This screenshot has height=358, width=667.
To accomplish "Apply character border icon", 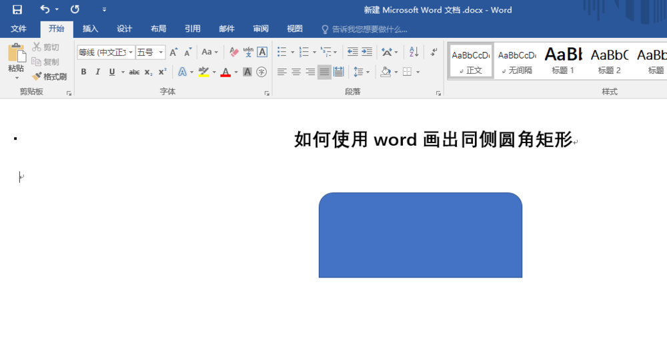I will click(x=262, y=52).
